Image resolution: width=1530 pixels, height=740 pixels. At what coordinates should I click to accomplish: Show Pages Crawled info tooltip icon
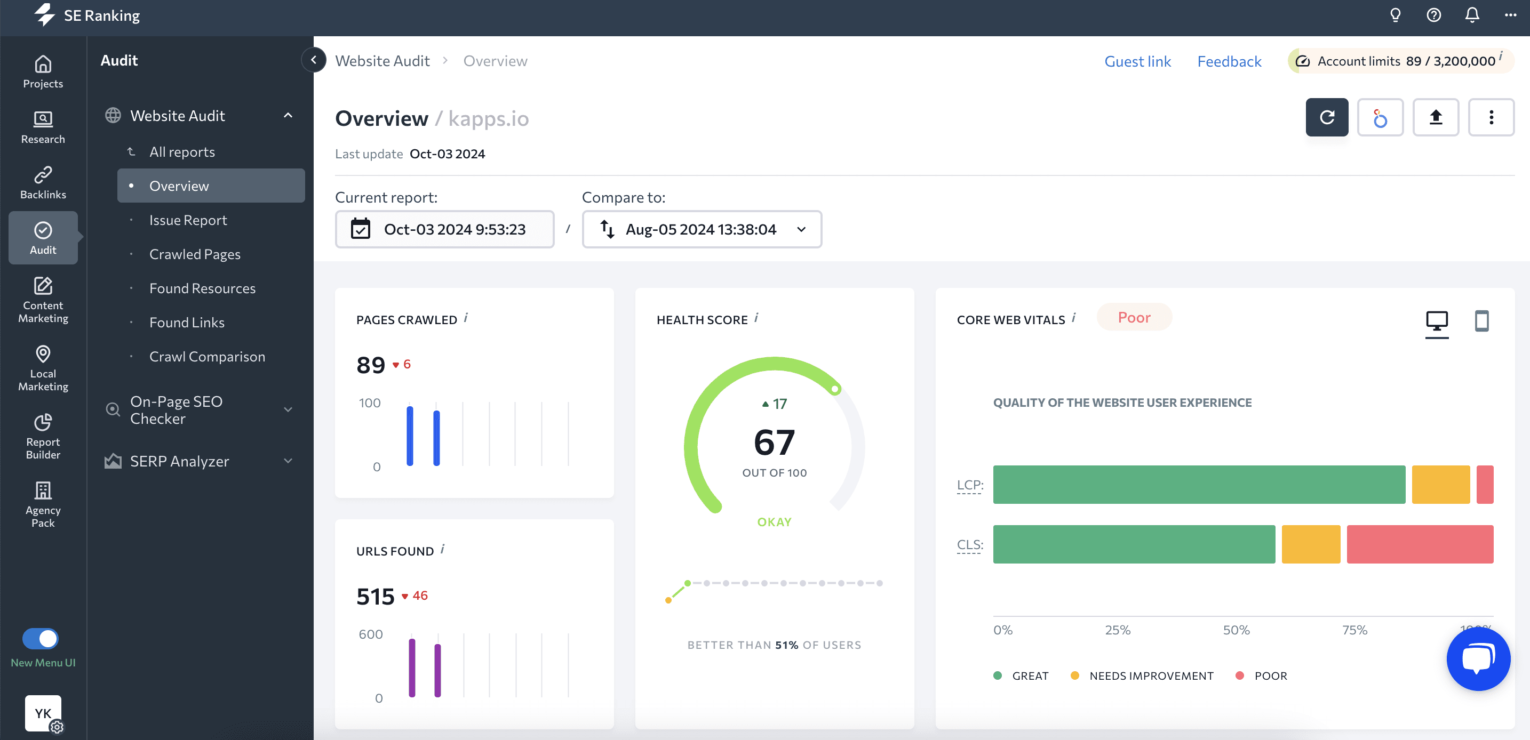click(466, 318)
